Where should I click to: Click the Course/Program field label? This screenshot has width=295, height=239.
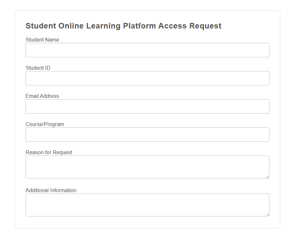point(45,124)
